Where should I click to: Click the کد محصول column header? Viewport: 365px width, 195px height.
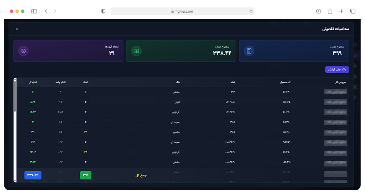[284, 82]
